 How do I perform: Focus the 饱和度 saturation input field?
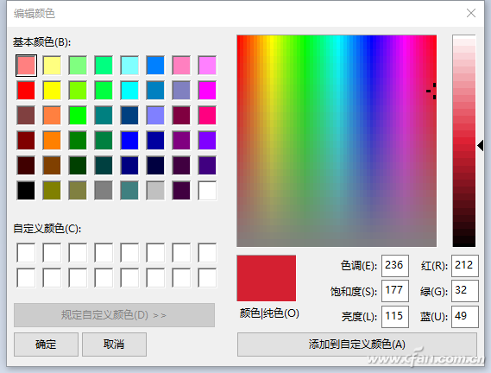pos(395,291)
